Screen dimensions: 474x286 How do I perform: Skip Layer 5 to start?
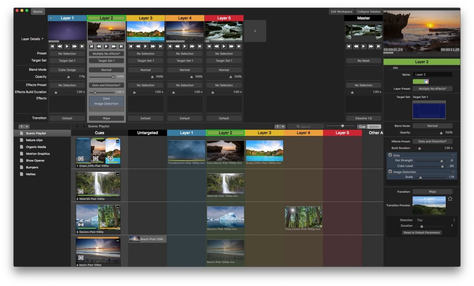click(x=209, y=47)
